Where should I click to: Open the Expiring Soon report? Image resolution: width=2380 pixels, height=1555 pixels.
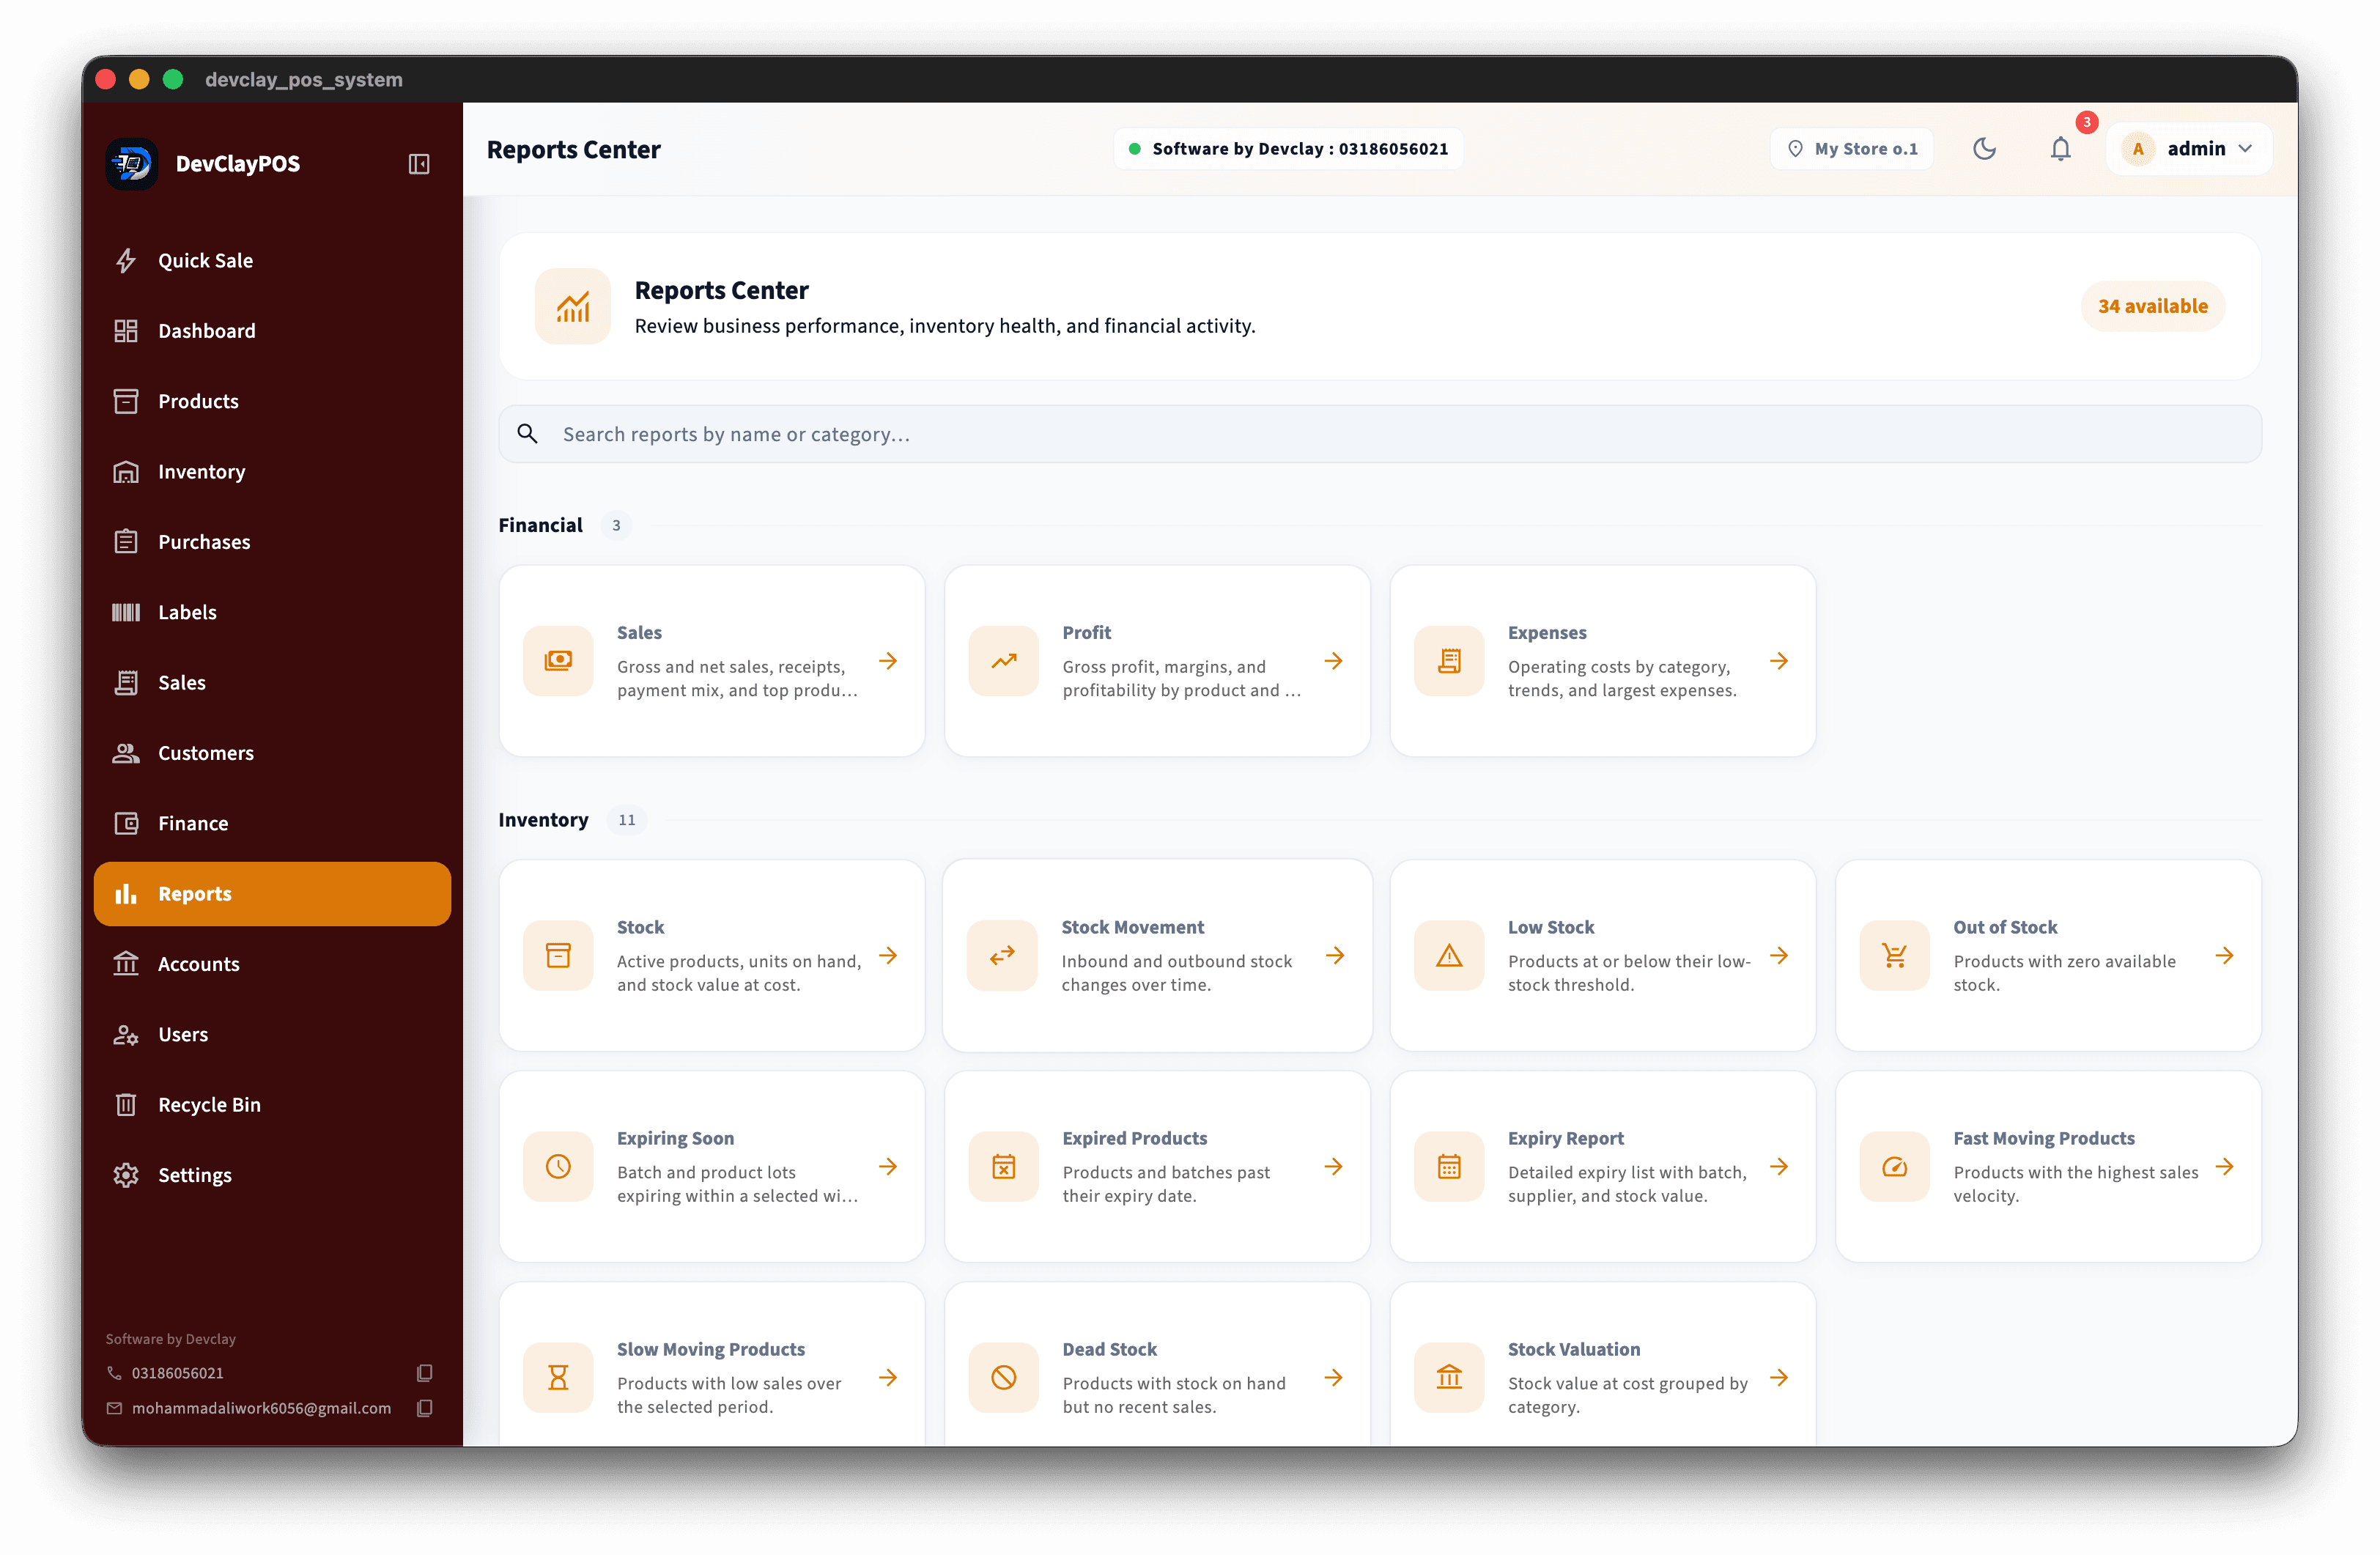coord(712,1166)
